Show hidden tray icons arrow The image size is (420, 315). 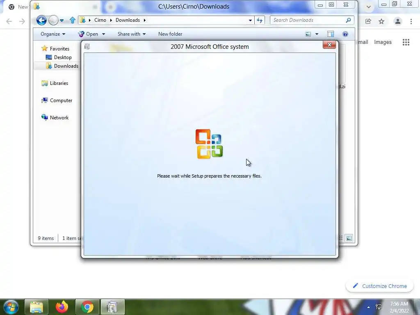pyautogui.click(x=369, y=307)
